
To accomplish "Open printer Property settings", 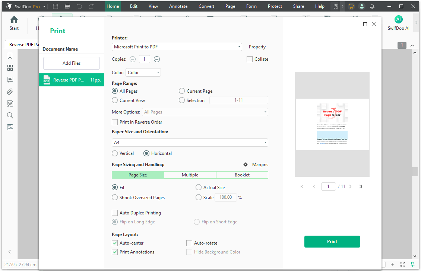I will [x=257, y=47].
